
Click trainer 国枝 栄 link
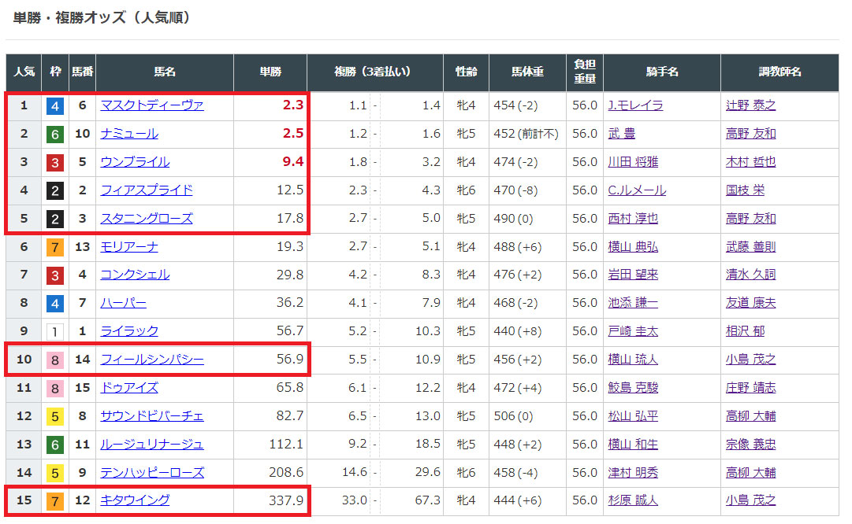[x=745, y=190]
